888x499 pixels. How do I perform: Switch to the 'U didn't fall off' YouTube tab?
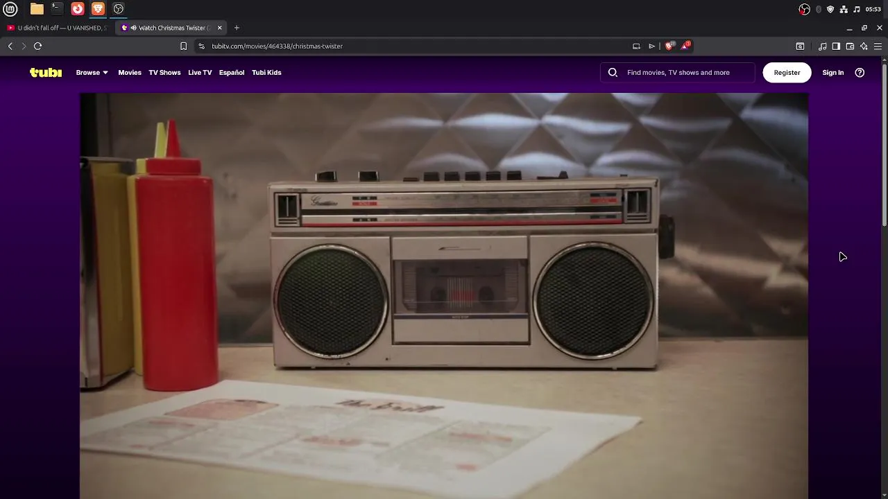[x=58, y=28]
